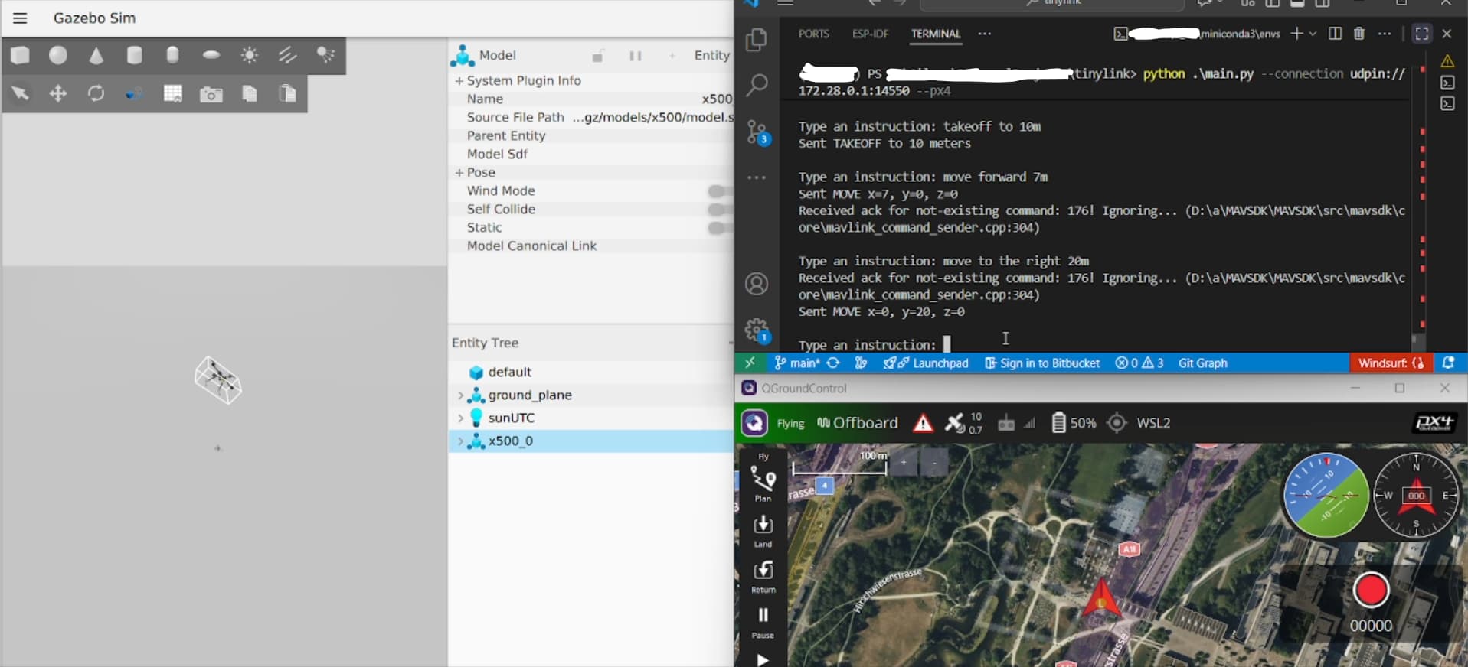Insert a box shape in Gazebo
This screenshot has height=667, width=1468.
pos(21,55)
